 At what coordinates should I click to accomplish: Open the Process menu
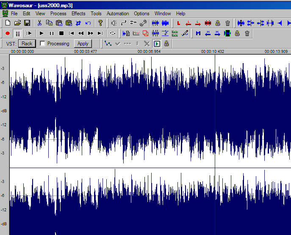point(58,14)
